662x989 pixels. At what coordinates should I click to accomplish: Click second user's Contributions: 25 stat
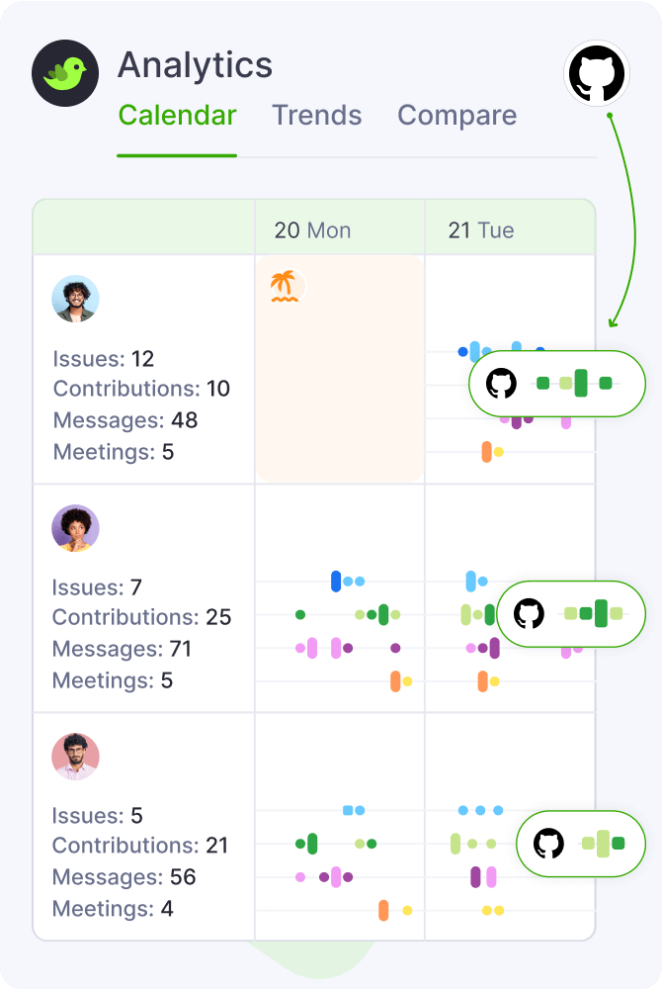(x=141, y=618)
